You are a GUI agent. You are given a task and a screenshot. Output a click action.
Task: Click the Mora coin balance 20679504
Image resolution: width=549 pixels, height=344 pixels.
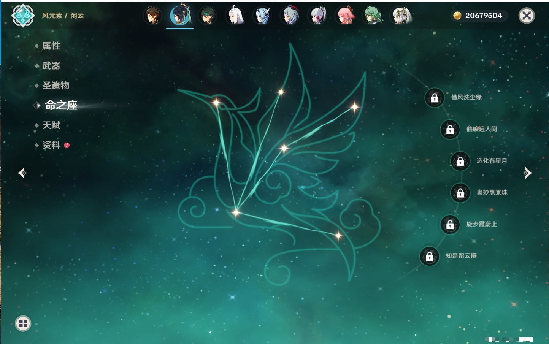(479, 16)
